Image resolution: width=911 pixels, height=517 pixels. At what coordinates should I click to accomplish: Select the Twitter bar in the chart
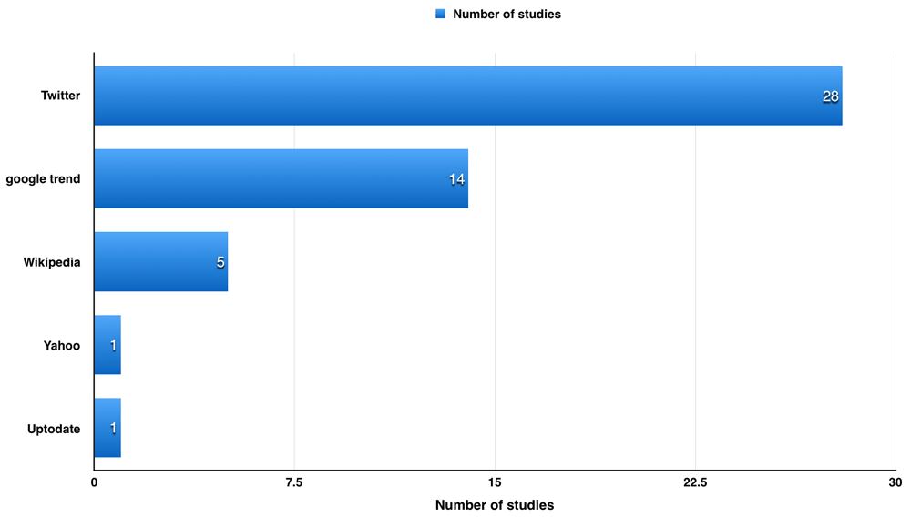pyautogui.click(x=468, y=96)
